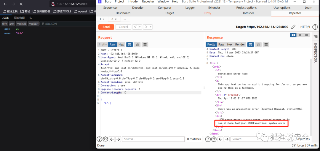Switch the Response view to Hex
320x151 pixels.
pyautogui.click(x=230, y=44)
